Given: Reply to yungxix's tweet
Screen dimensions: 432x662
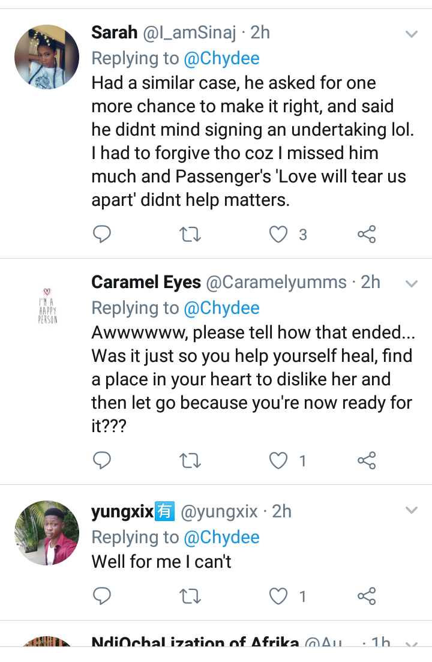Looking at the screenshot, I should tap(102, 596).
